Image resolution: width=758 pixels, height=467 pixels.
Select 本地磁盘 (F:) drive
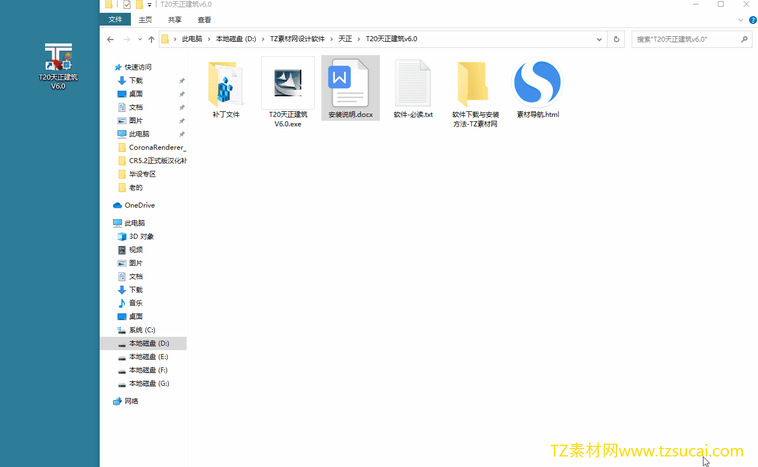click(x=143, y=370)
